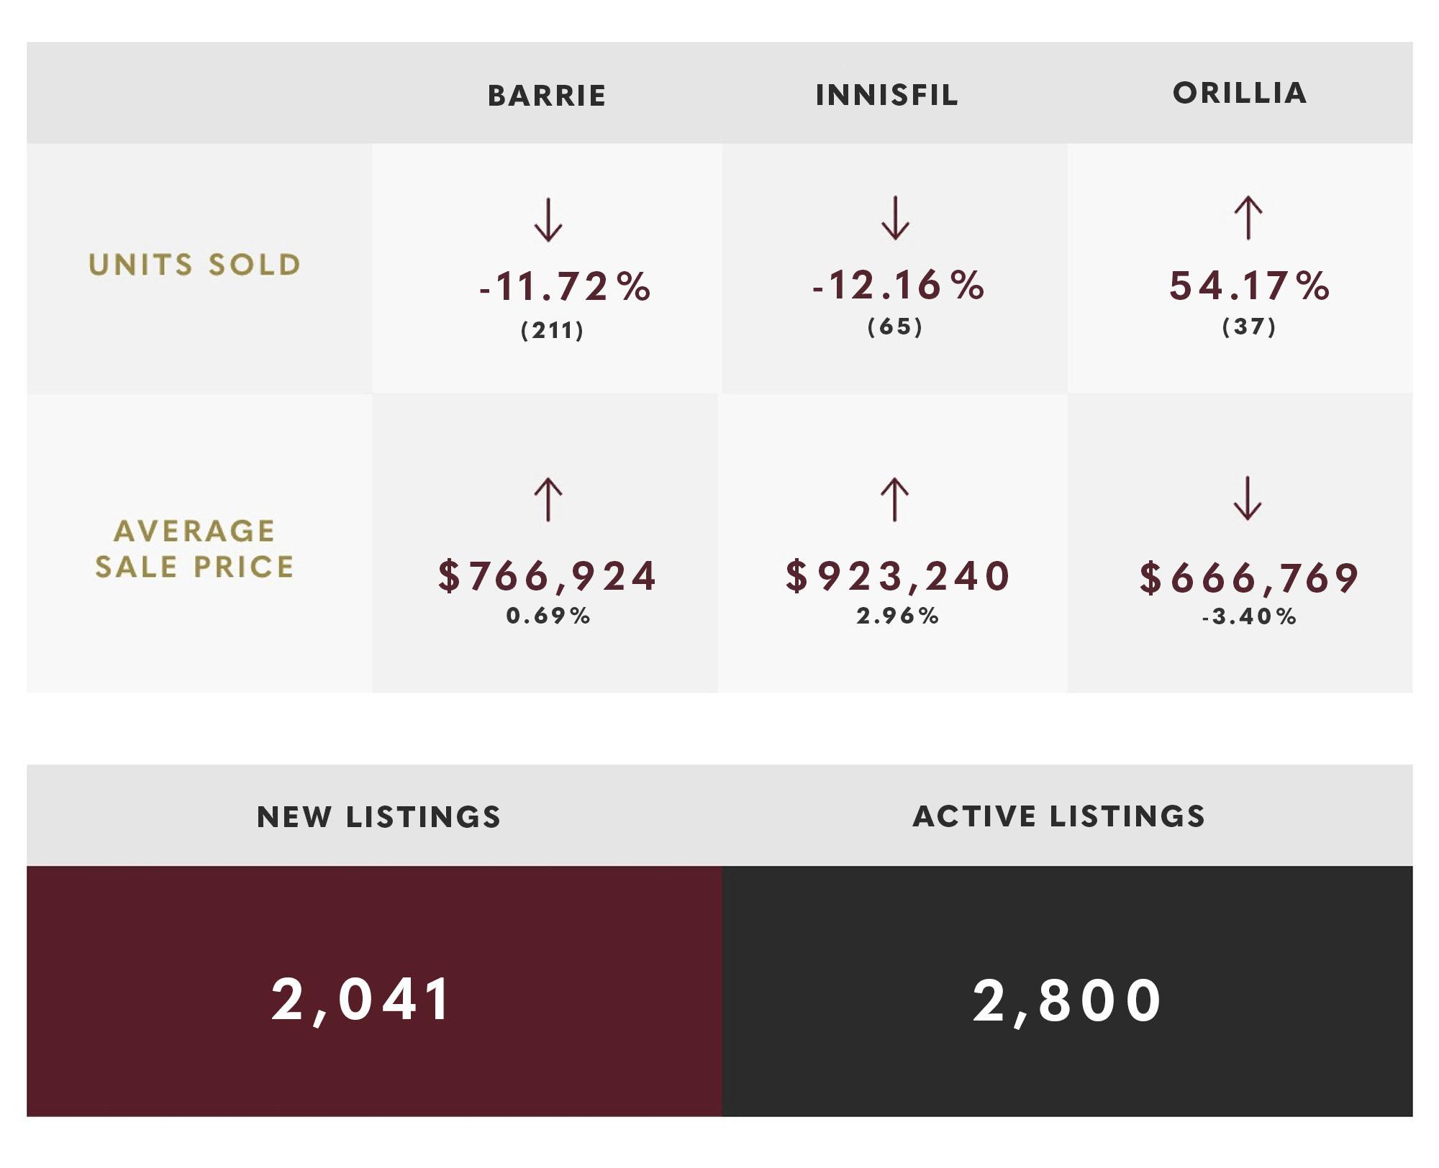Image resolution: width=1439 pixels, height=1168 pixels.
Task: Click Barrie's -11.72% units figure
Action: (x=566, y=287)
